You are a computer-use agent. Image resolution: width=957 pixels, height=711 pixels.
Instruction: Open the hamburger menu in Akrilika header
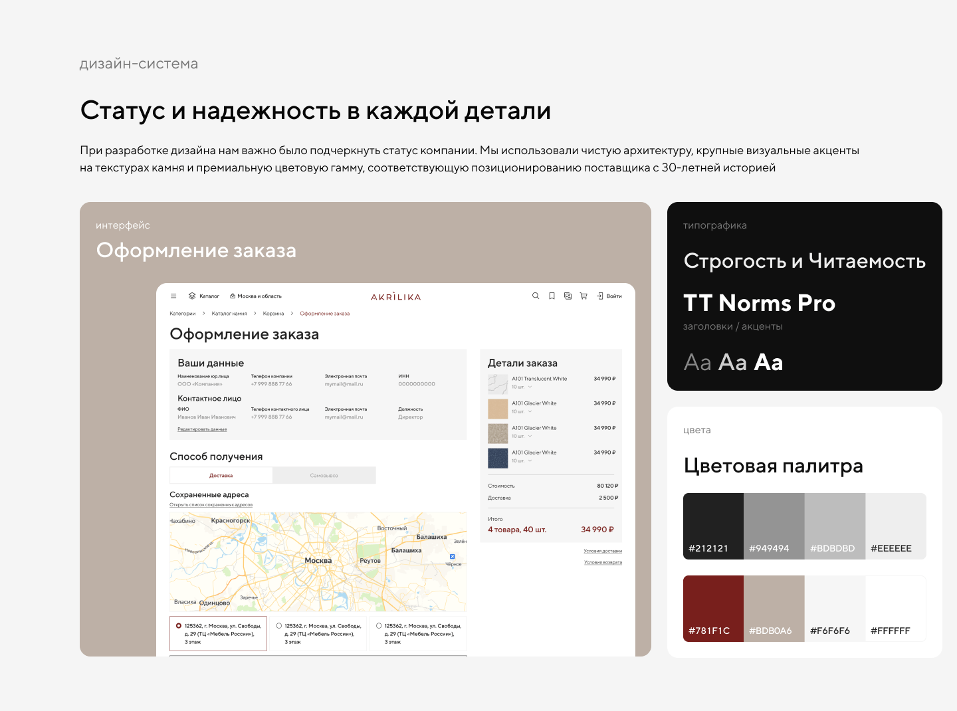173,296
